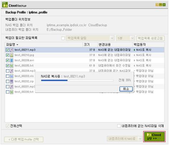Click the video icon of test_00209.avi
Screen dimensions: 169x145
[x=11, y=60]
